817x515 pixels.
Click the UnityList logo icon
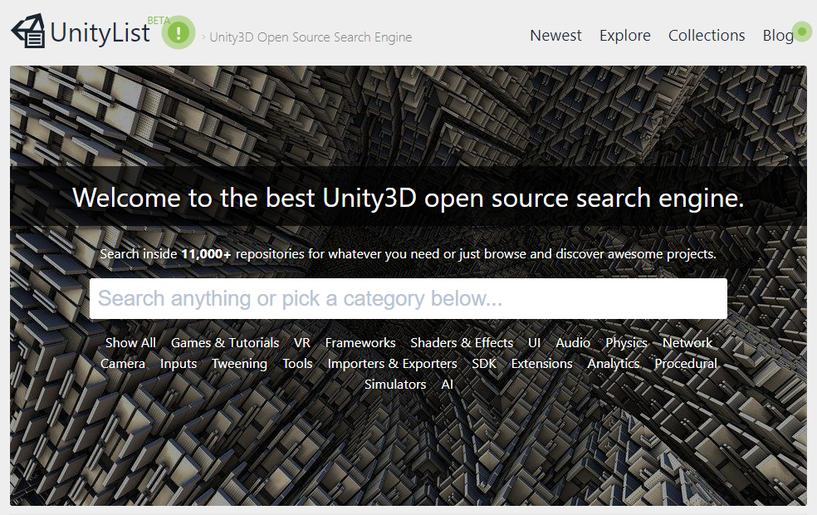(28, 32)
